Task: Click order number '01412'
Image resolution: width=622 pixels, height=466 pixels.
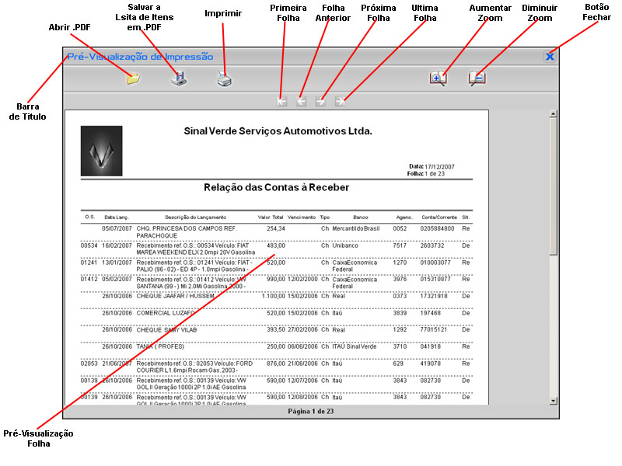Action: pyautogui.click(x=89, y=279)
